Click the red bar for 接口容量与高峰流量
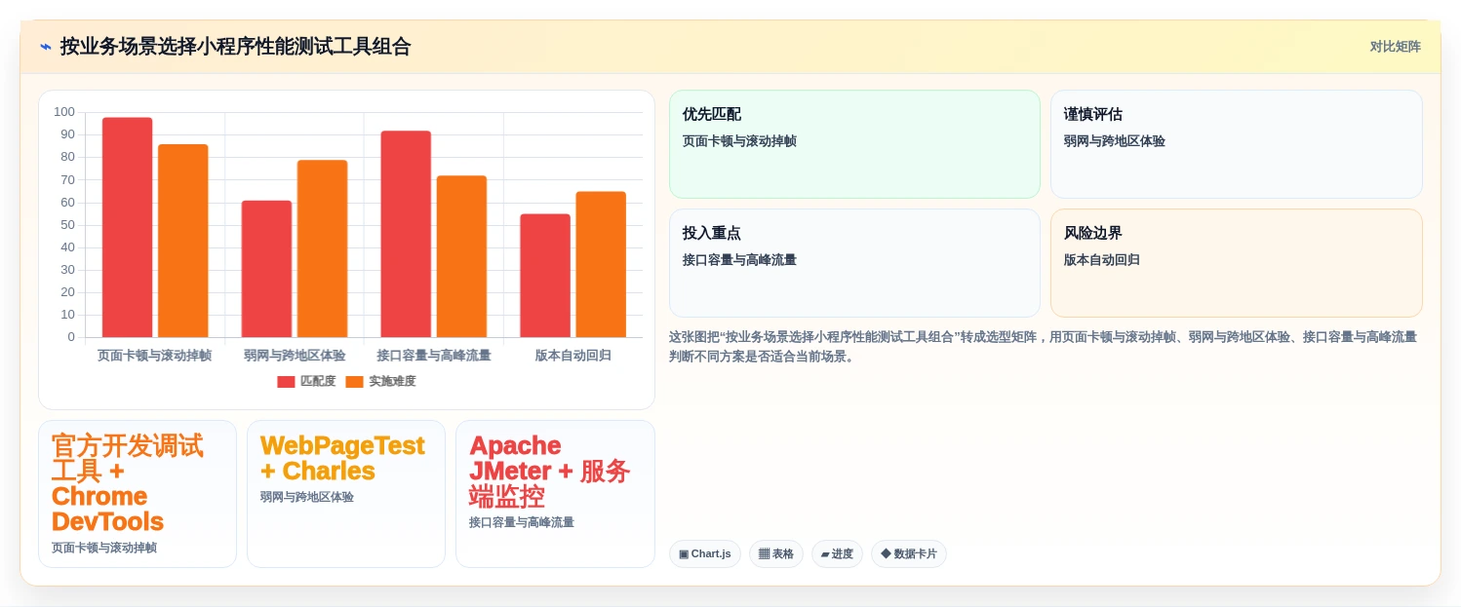Screen dimensions: 1461x607 coord(406,234)
